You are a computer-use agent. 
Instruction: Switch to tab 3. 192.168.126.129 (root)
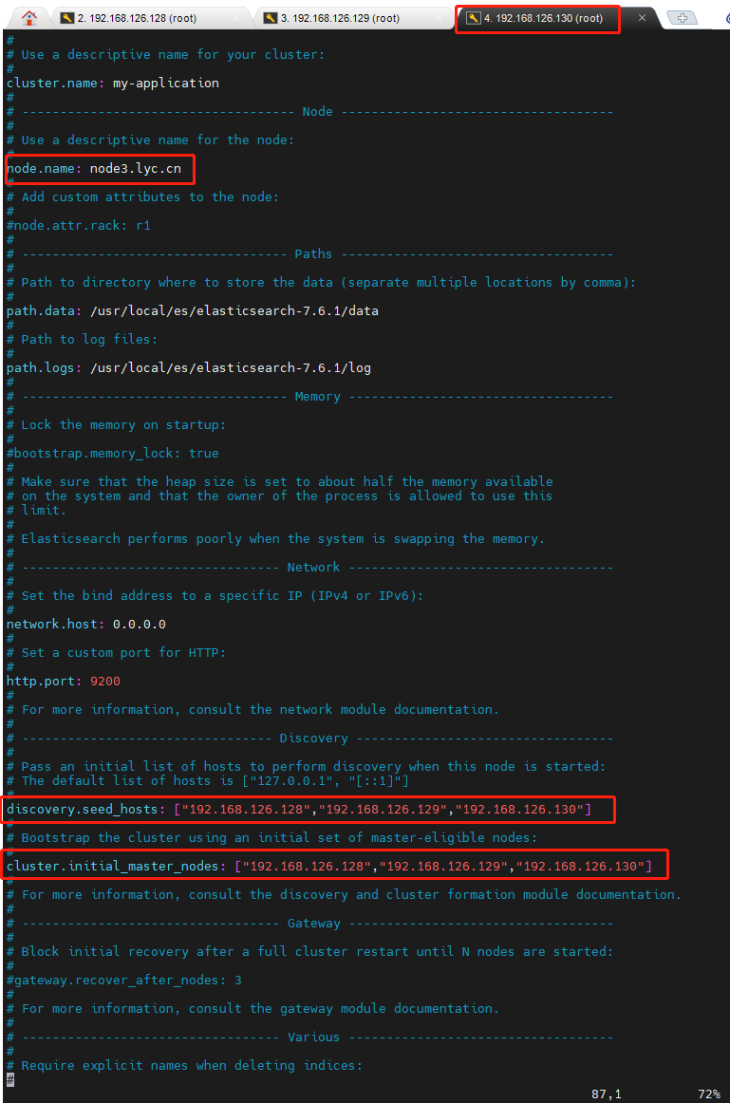tap(341, 18)
